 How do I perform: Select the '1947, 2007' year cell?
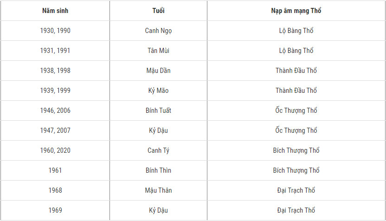pos(55,130)
